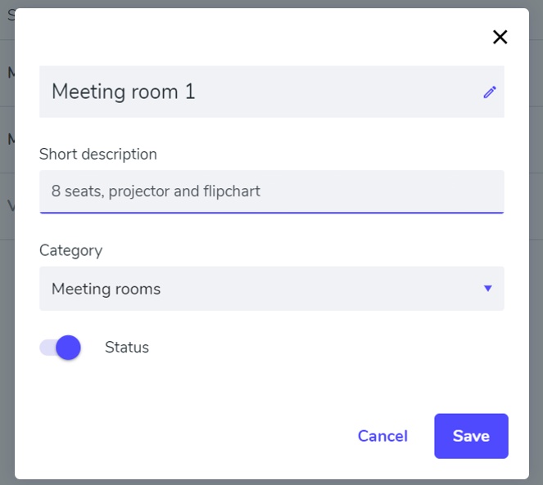The height and width of the screenshot is (485, 543).
Task: Click the dimmed backdrop right of the dialog
Action: pos(536,245)
